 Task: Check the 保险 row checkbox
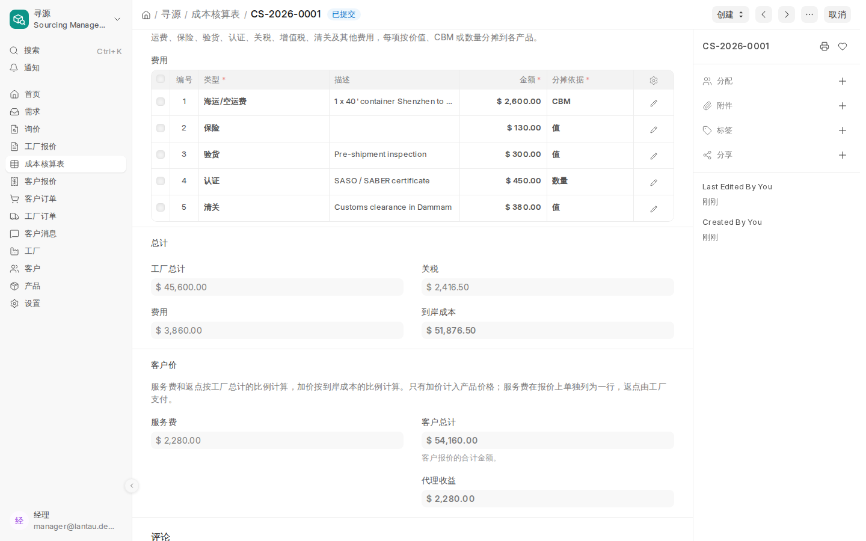point(161,128)
